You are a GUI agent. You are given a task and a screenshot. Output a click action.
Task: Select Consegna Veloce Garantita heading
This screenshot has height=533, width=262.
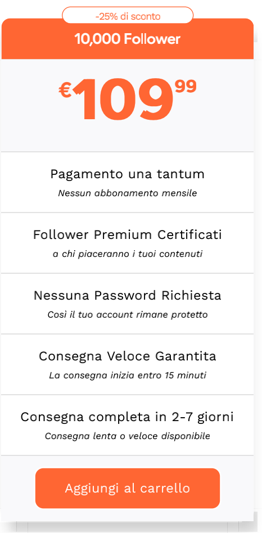(x=128, y=356)
